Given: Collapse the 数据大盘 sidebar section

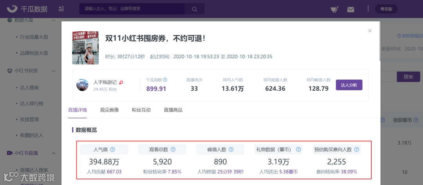Looking at the screenshot, I should click(x=53, y=20).
